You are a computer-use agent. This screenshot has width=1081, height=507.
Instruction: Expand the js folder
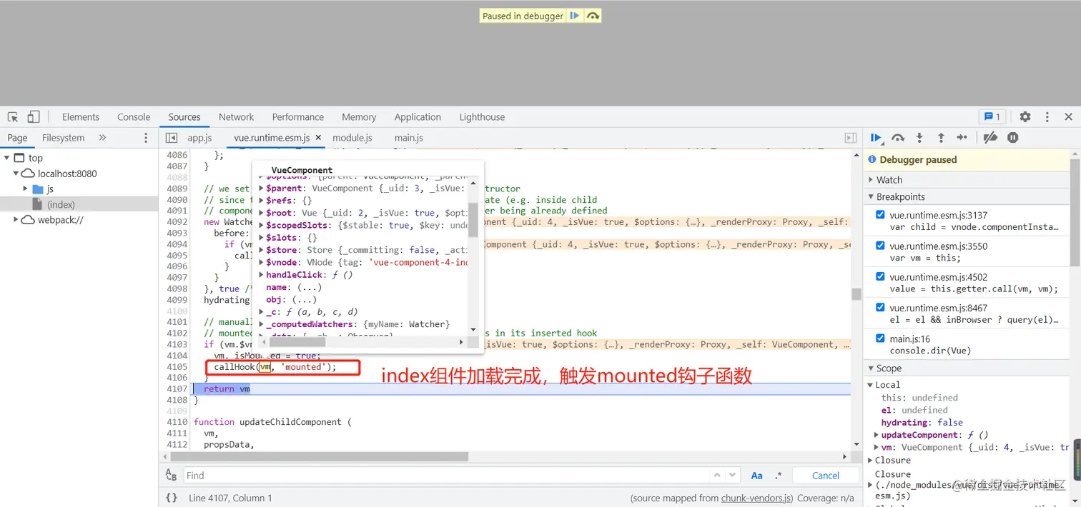click(25, 189)
